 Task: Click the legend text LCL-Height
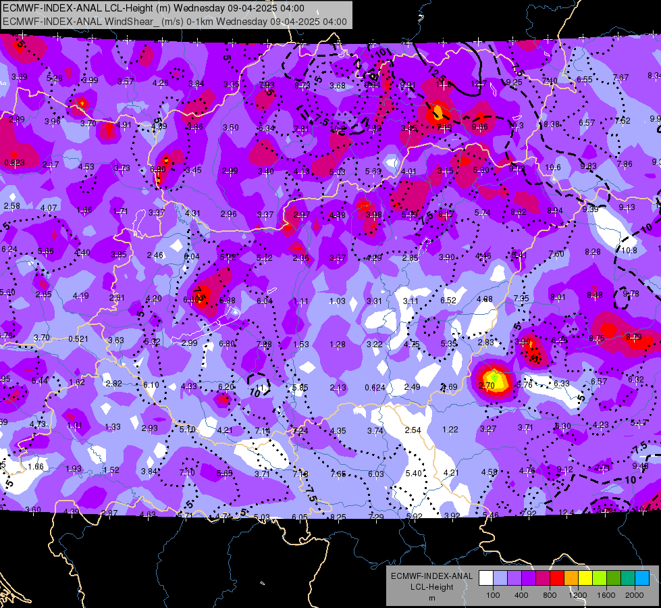431,587
